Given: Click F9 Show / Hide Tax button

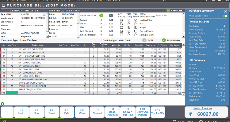Looking at the screenshot, I should point(127,112).
